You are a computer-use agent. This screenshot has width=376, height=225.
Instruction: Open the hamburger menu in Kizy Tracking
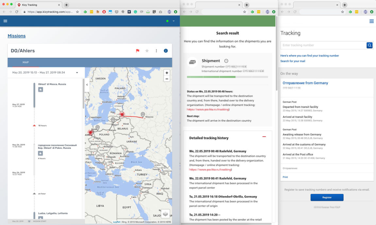coord(5,21)
